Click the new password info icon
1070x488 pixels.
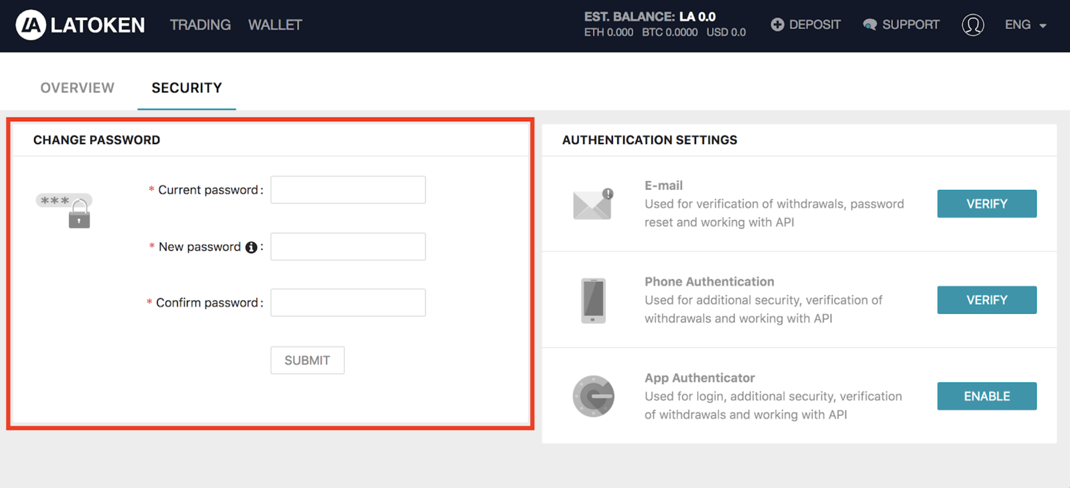[x=251, y=247]
